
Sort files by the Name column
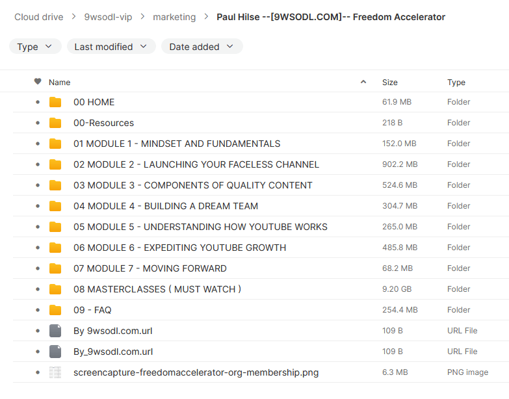tap(60, 83)
